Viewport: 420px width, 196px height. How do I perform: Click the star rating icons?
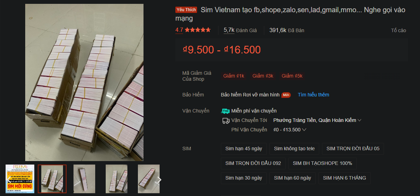tap(198, 30)
